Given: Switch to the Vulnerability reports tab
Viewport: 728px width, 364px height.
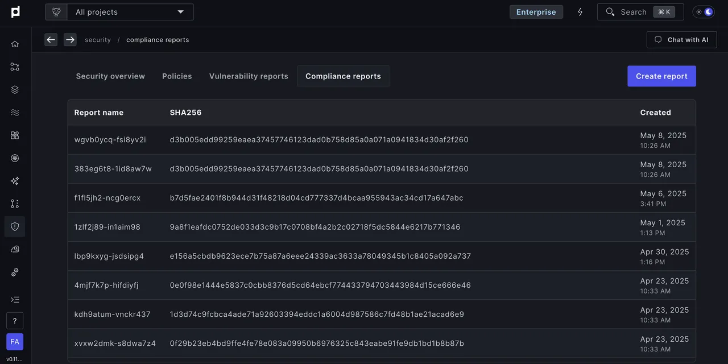Looking at the screenshot, I should [249, 76].
